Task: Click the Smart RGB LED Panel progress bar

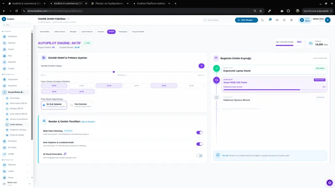Action: coord(274,90)
